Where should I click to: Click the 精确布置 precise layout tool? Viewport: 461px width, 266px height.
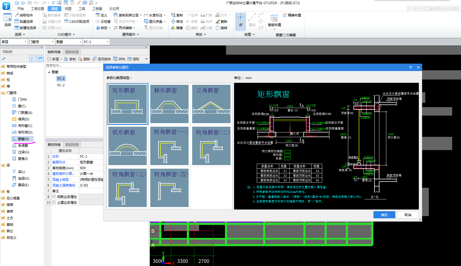(x=292, y=15)
